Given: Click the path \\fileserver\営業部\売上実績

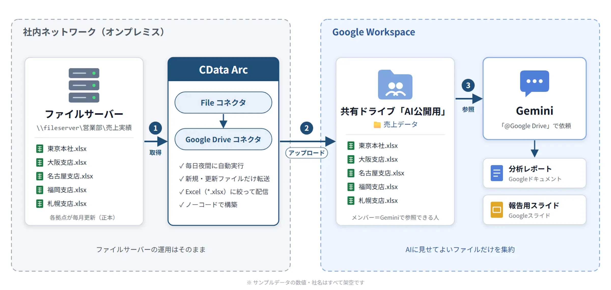Looking at the screenshot, I should pyautogui.click(x=84, y=127).
